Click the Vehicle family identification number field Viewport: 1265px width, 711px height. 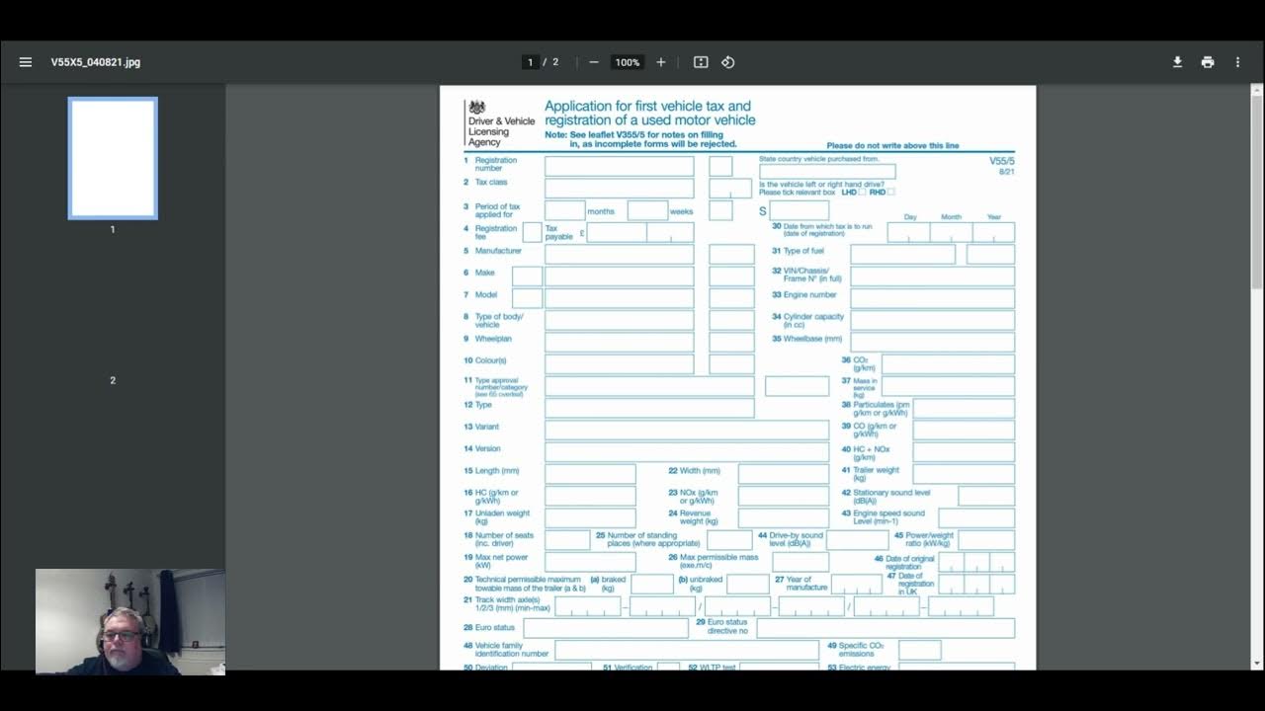687,650
